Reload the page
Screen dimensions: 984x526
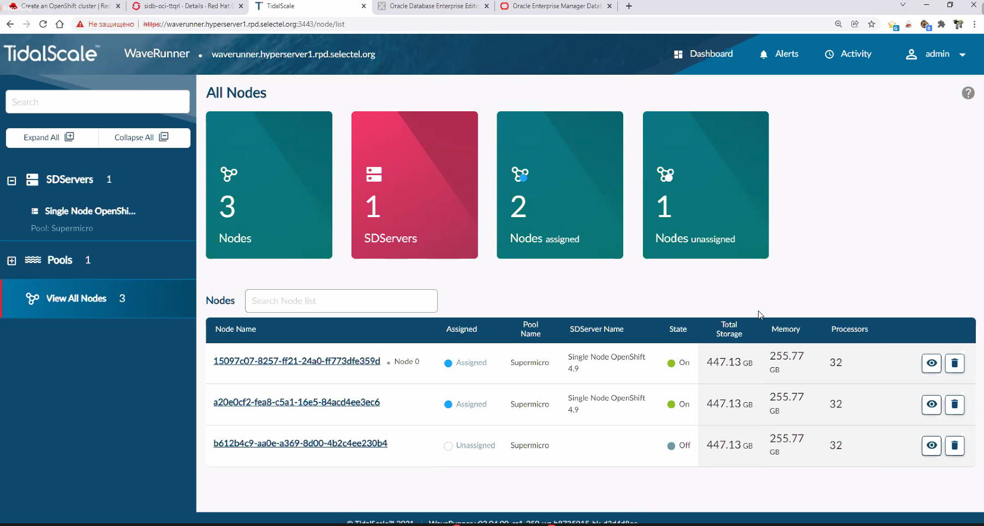(43, 24)
